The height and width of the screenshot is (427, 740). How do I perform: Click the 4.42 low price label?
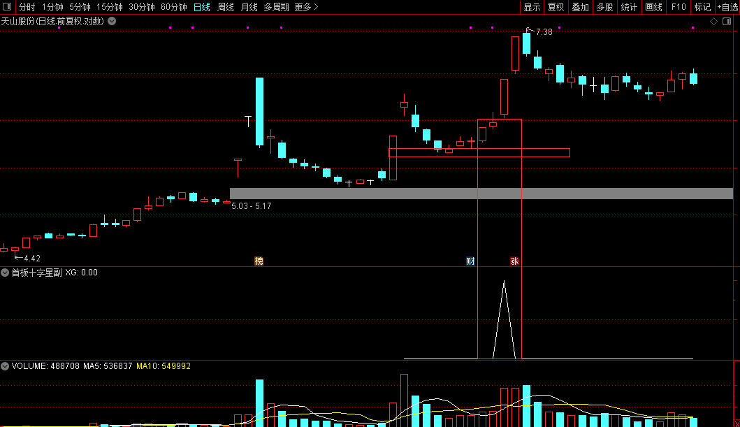coord(32,259)
